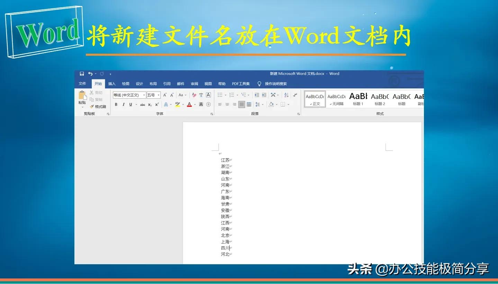Open the PDF工具集 tab
Image resolution: width=498 pixels, height=284 pixels.
[241, 84]
